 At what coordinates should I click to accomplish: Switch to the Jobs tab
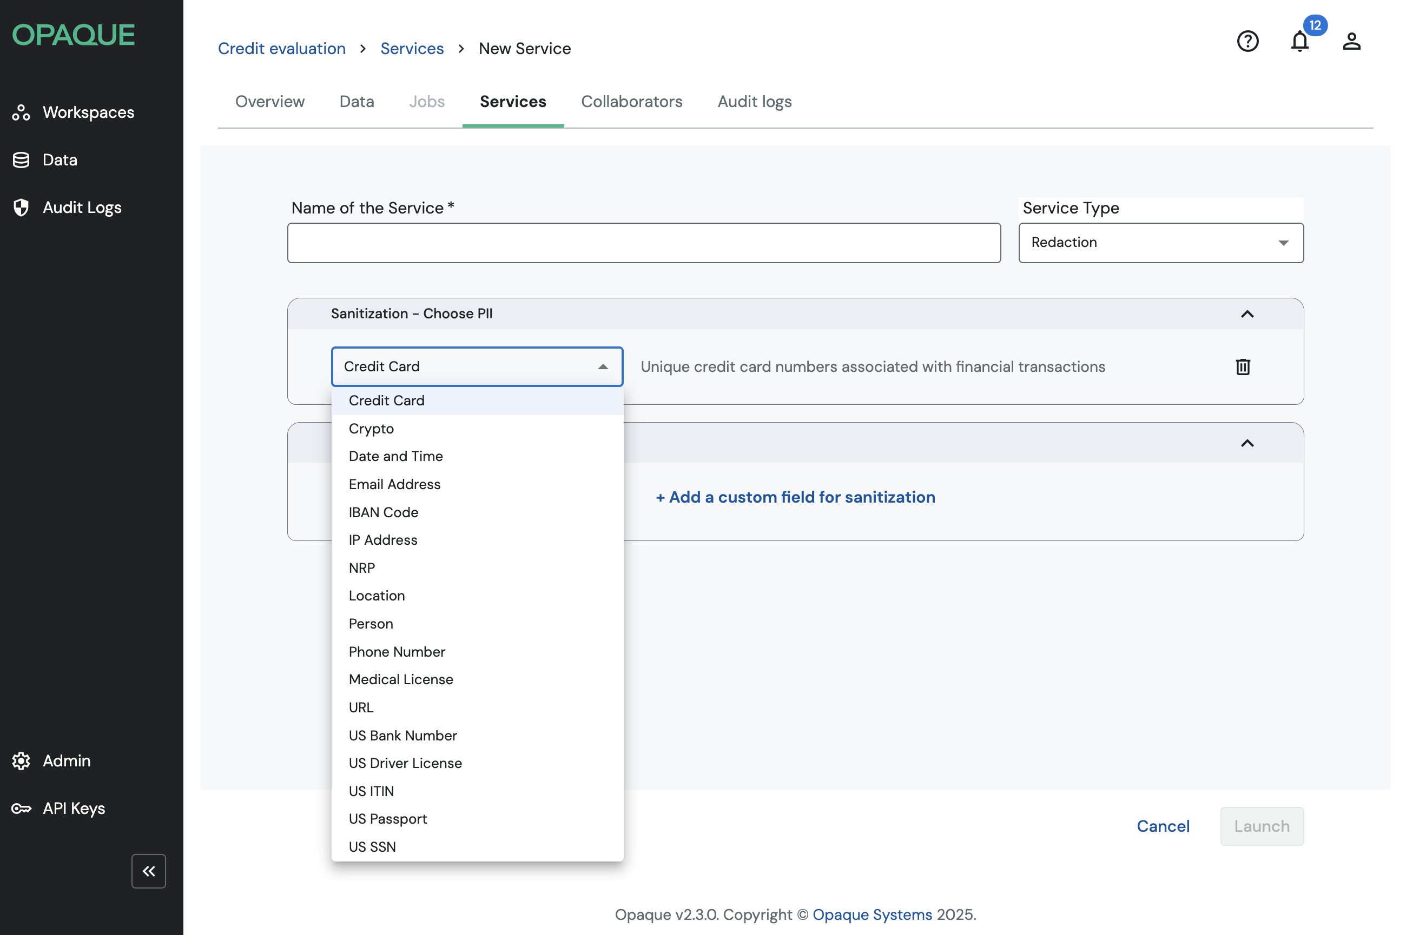pos(427,102)
